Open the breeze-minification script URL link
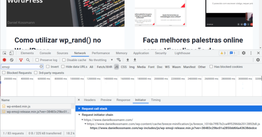 pos(173,124)
